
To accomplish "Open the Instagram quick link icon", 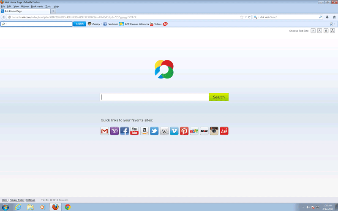I will pos(214,131).
